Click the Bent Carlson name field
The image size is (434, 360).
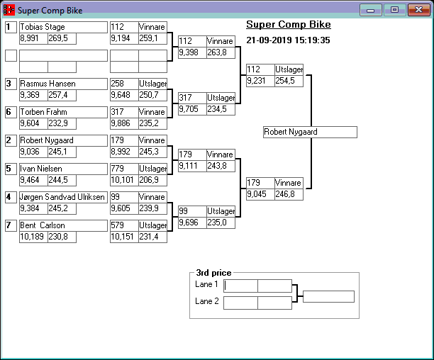[63, 225]
